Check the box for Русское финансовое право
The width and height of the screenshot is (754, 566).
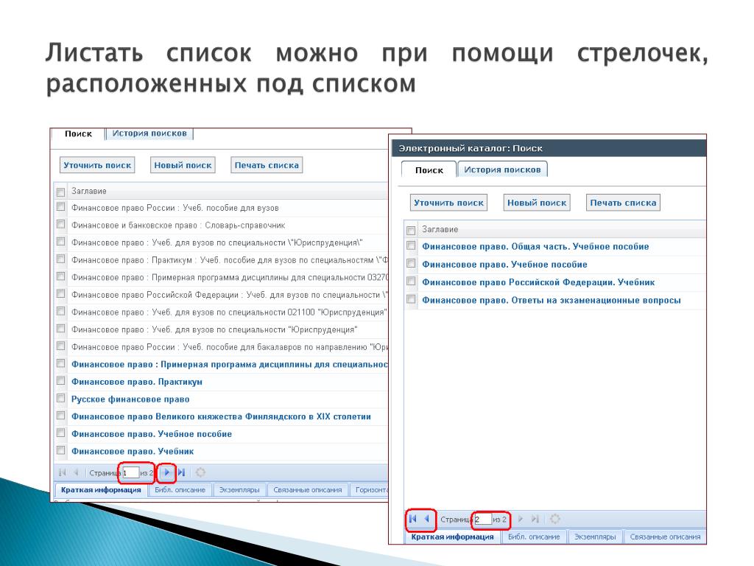[60, 398]
